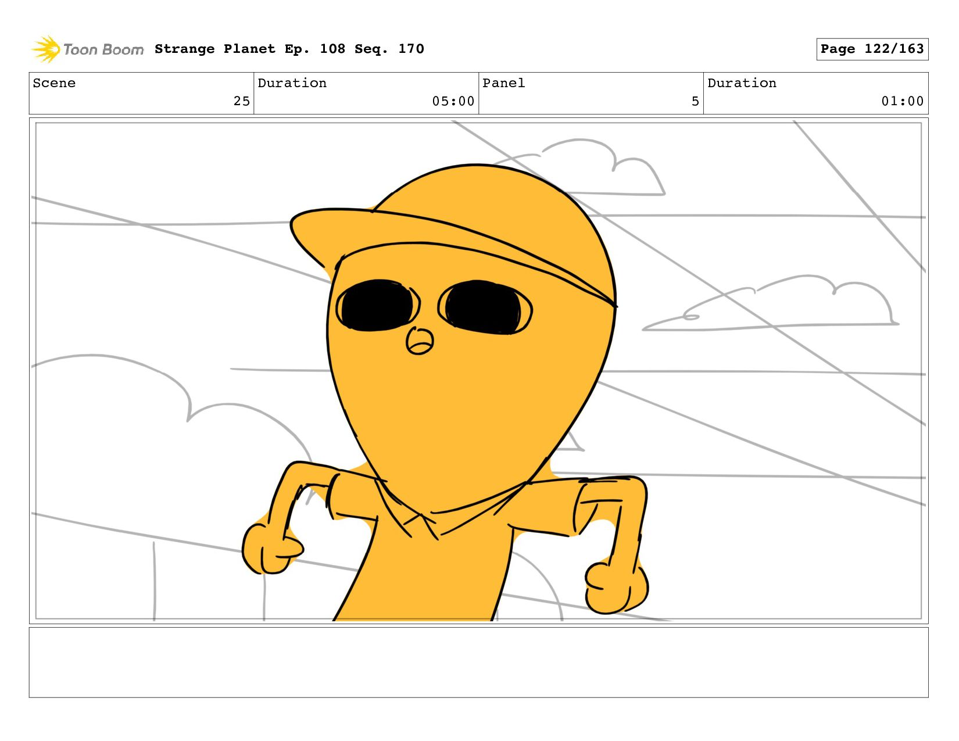Select panel duration value '01:00'
The height and width of the screenshot is (741, 959).
point(902,101)
